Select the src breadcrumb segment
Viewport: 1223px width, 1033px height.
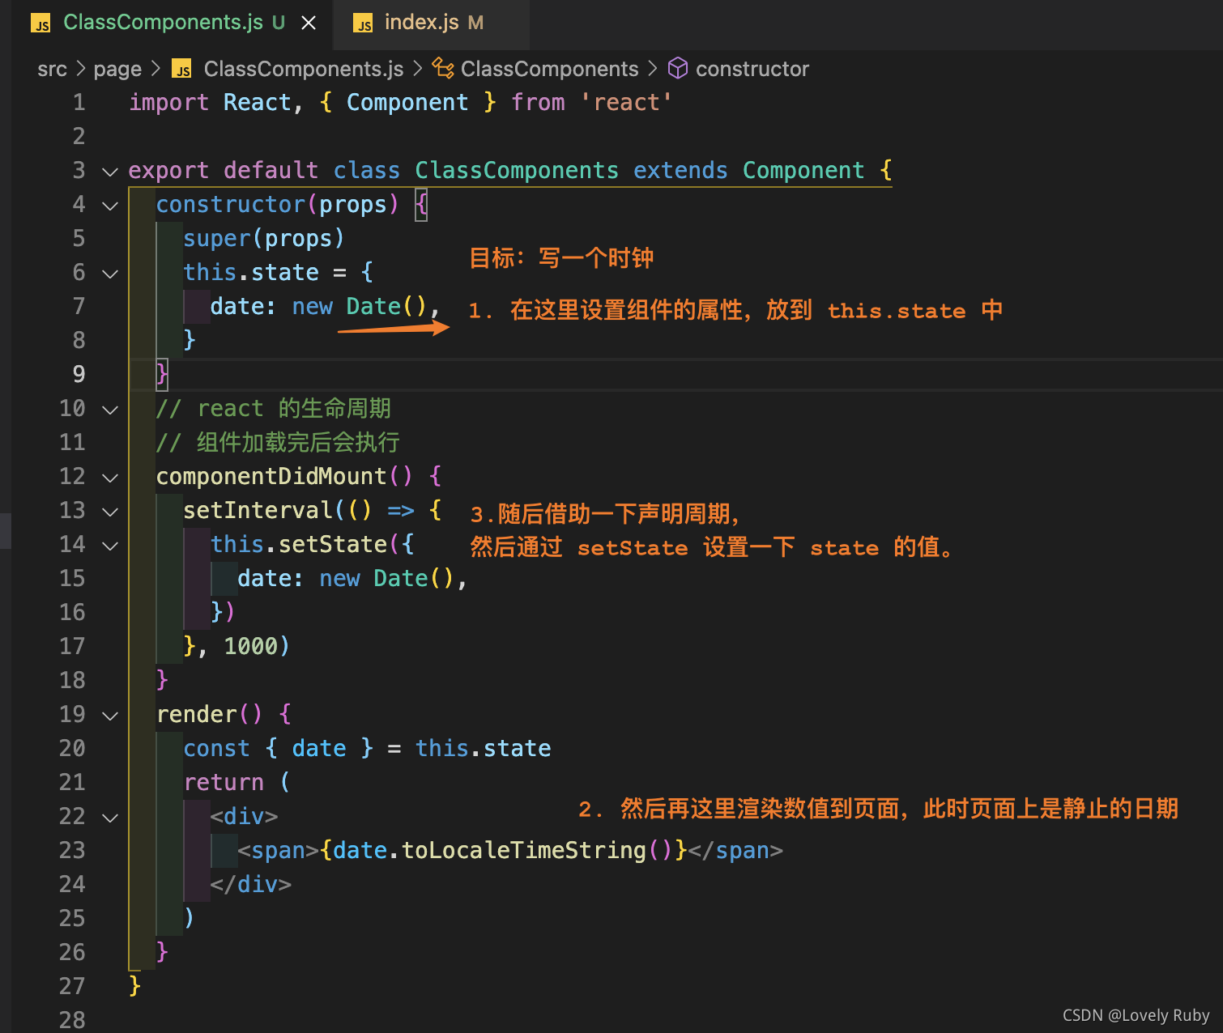(52, 69)
